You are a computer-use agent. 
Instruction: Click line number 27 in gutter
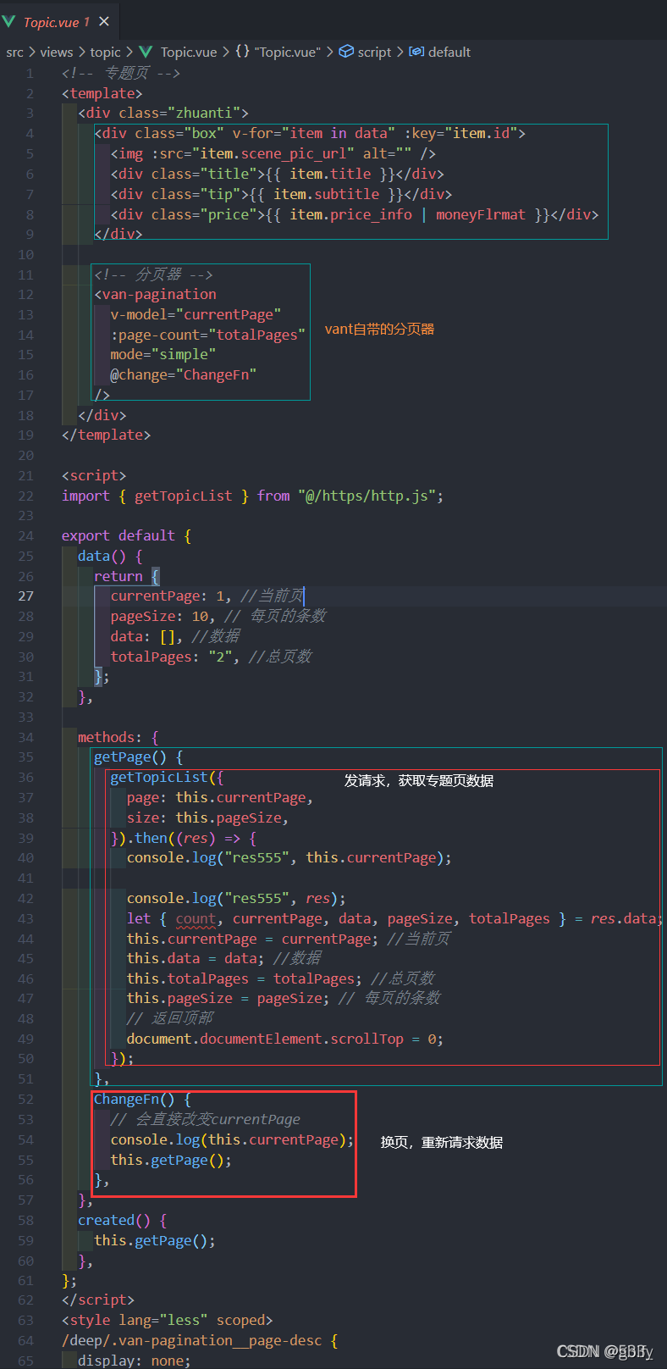point(26,596)
